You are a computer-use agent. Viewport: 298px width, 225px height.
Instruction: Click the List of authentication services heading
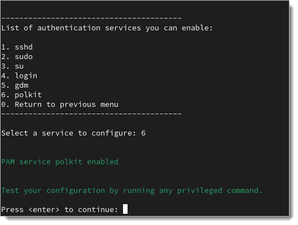[x=107, y=28]
